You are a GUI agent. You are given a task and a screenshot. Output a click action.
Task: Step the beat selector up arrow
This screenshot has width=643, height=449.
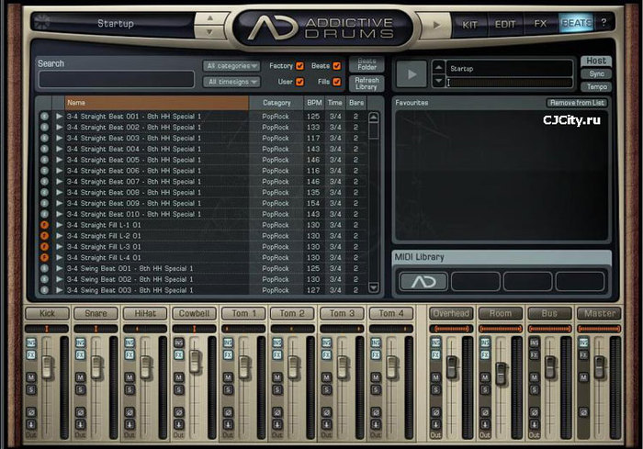click(438, 67)
